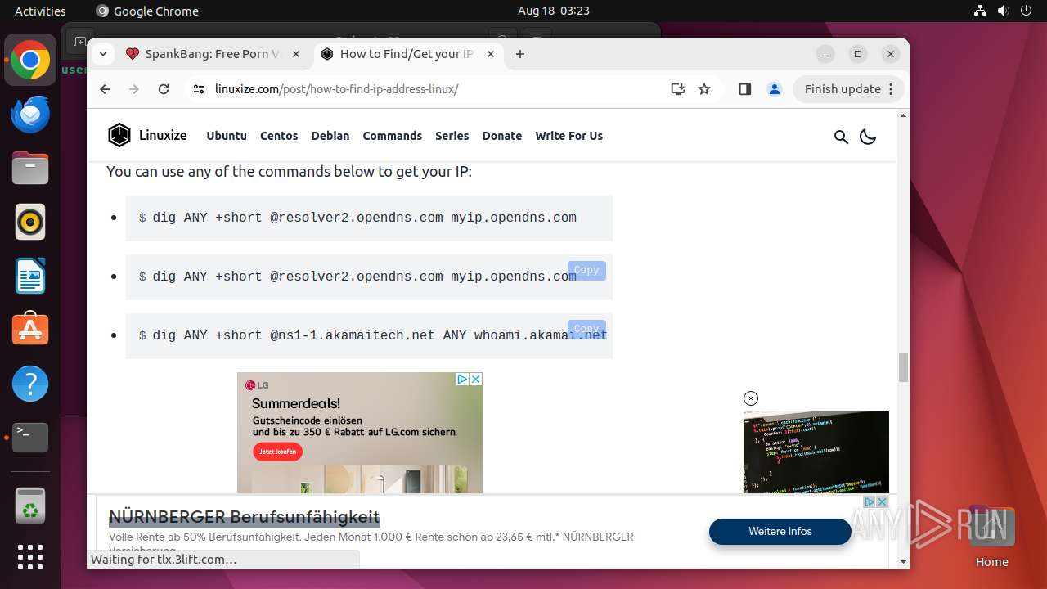Open AdChoices info on LG ad

click(x=462, y=379)
